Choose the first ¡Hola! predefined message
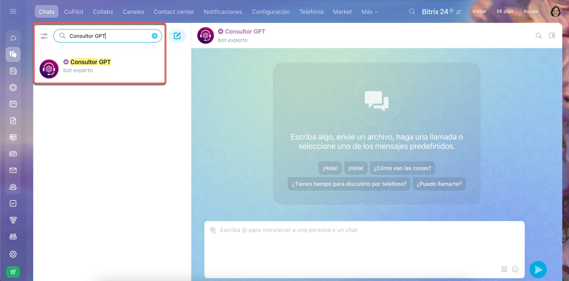This screenshot has width=569, height=281. pos(330,168)
